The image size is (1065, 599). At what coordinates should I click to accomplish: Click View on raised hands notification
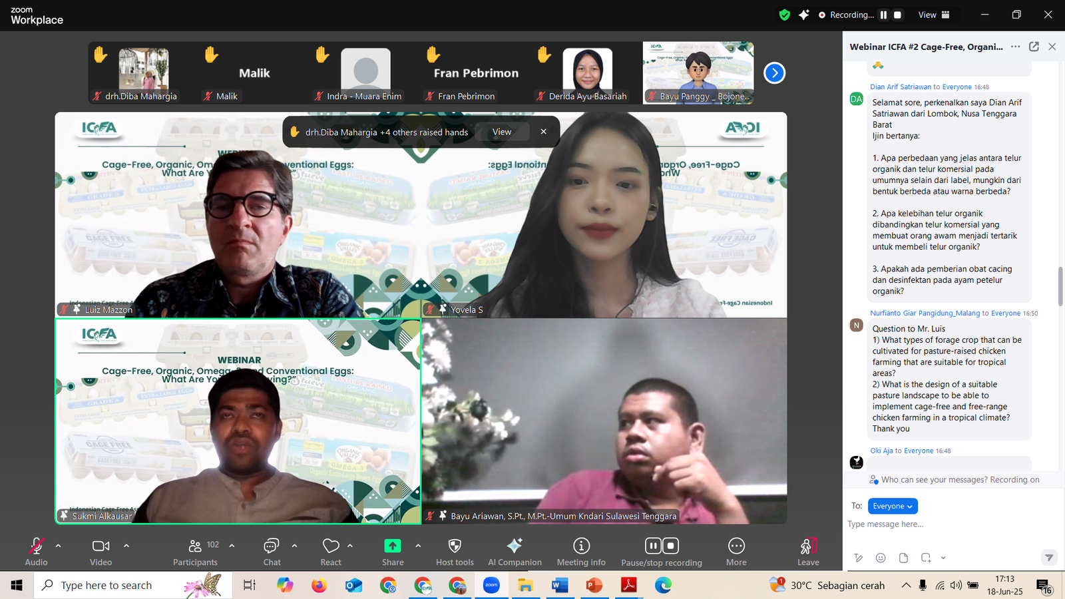pyautogui.click(x=502, y=132)
